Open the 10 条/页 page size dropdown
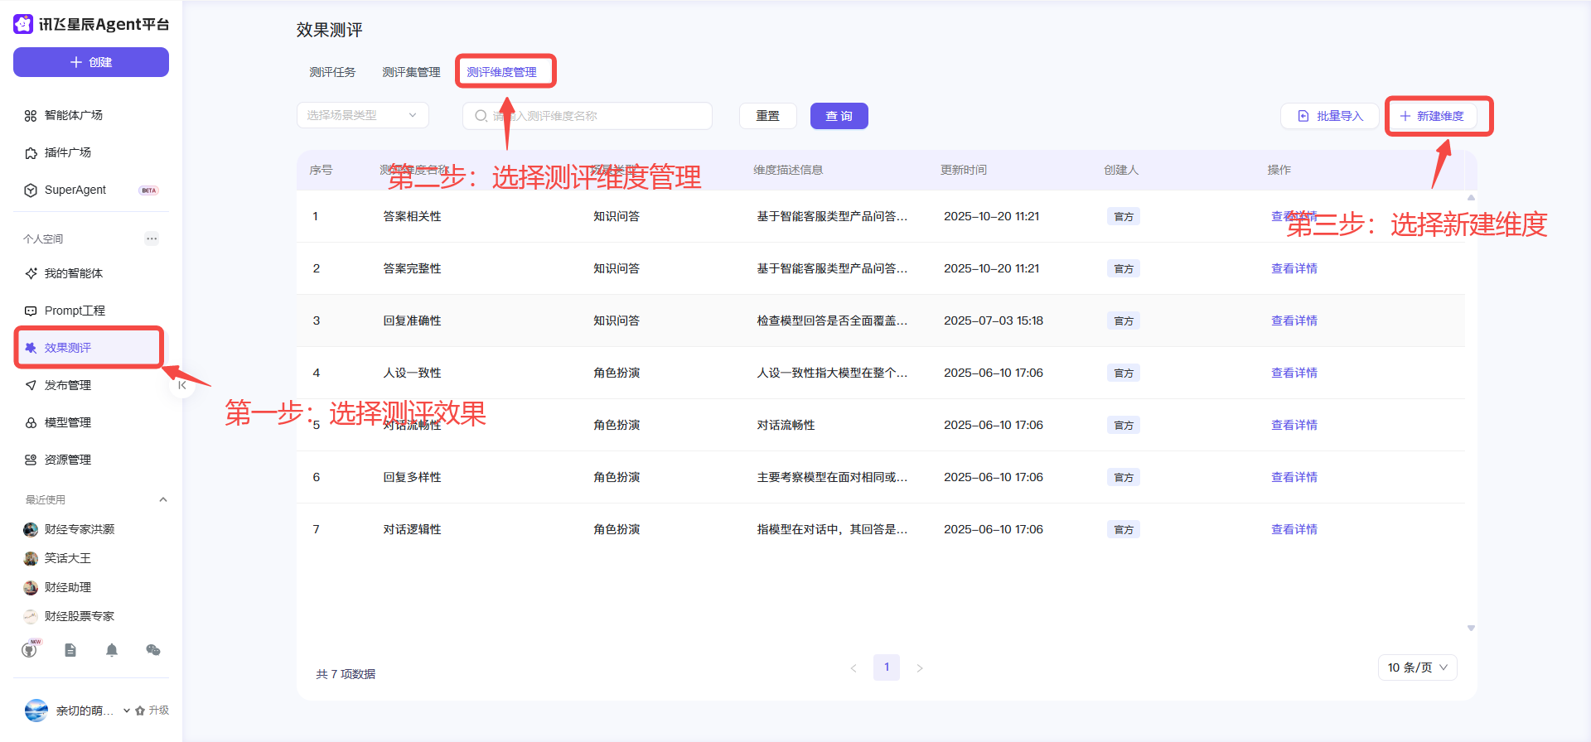 click(x=1417, y=667)
